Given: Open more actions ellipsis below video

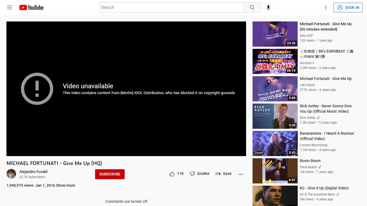Looking at the screenshot, I should click(241, 174).
